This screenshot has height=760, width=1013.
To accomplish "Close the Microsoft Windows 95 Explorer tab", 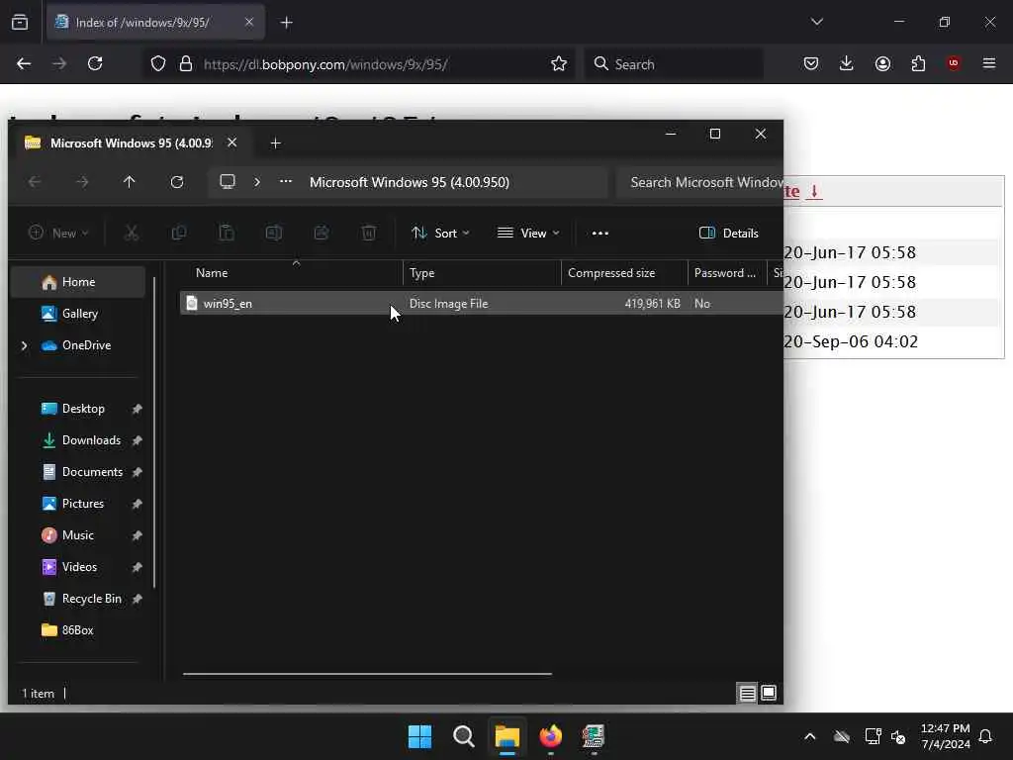I will click(231, 142).
